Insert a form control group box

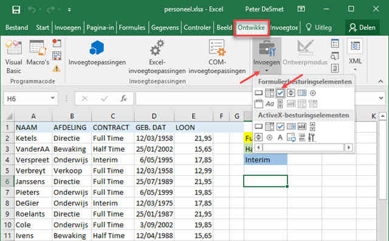[x=259, y=103]
